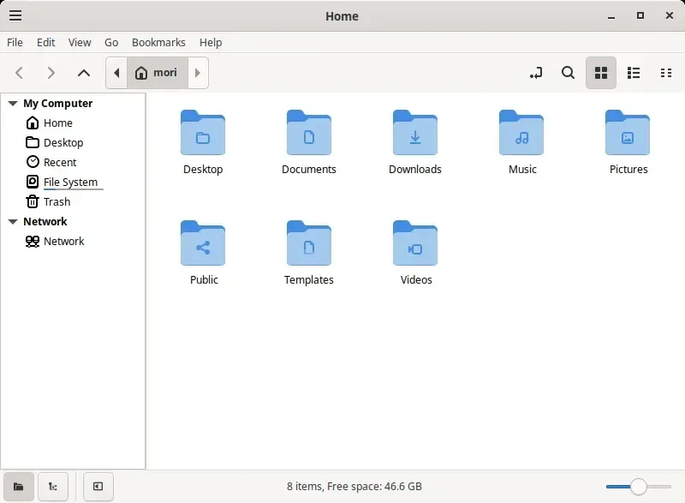Screen dimensions: 685x503
Task: Go up to parent folder
Action: click(x=83, y=73)
